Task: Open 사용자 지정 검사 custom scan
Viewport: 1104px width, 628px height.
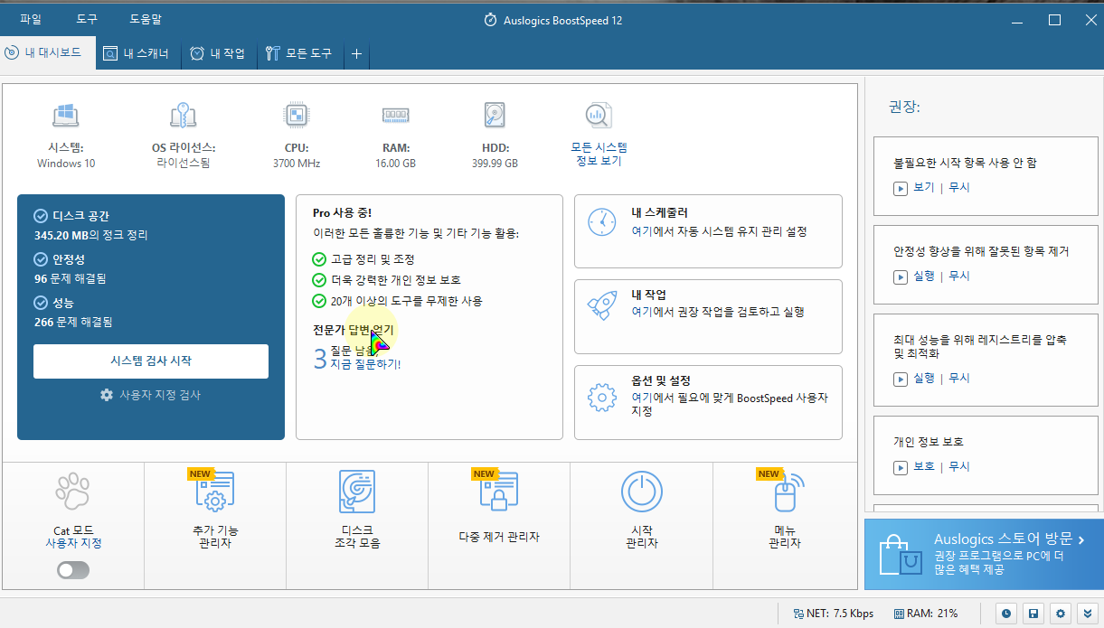Action: (x=151, y=395)
